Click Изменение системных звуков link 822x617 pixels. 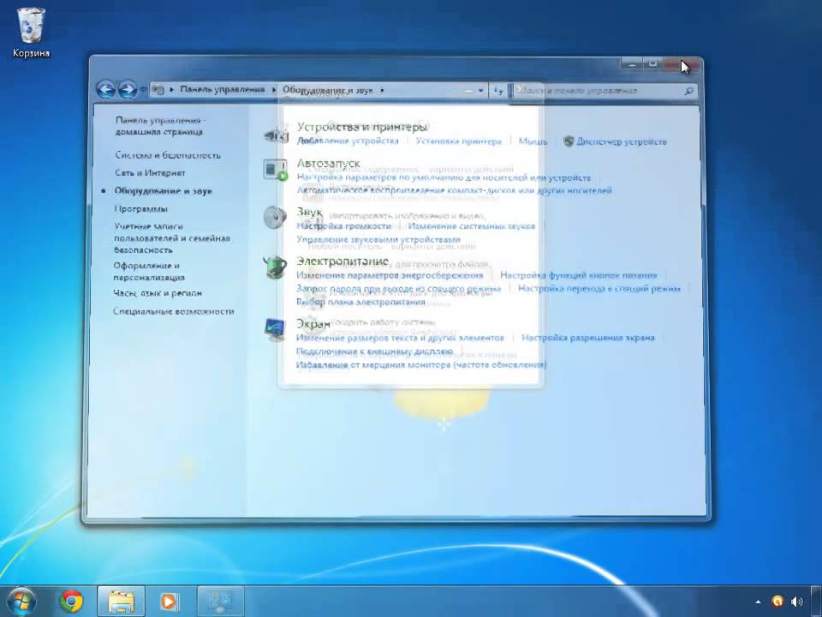coord(471,225)
